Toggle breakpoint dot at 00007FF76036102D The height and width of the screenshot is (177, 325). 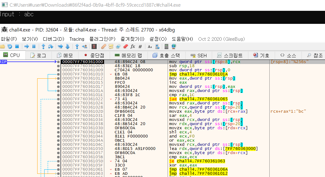(x=59, y=111)
